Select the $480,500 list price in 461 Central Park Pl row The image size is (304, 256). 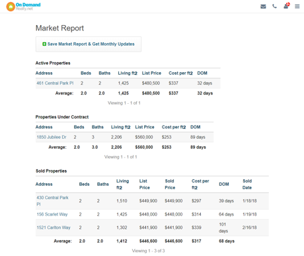[151, 83]
